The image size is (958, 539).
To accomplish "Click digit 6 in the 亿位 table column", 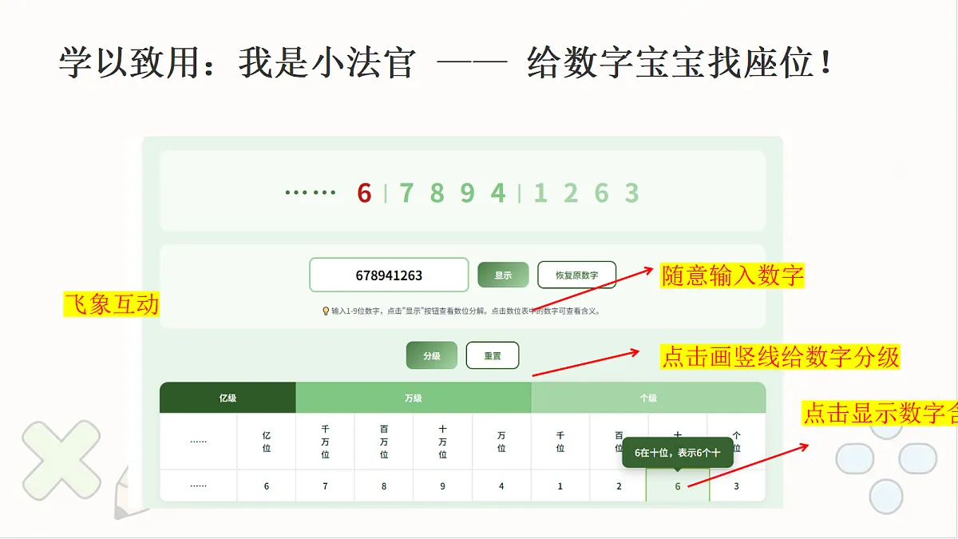I will point(267,486).
